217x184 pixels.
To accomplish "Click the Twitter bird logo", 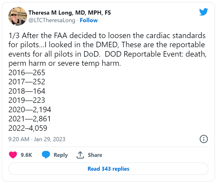I will pos(204,12).
